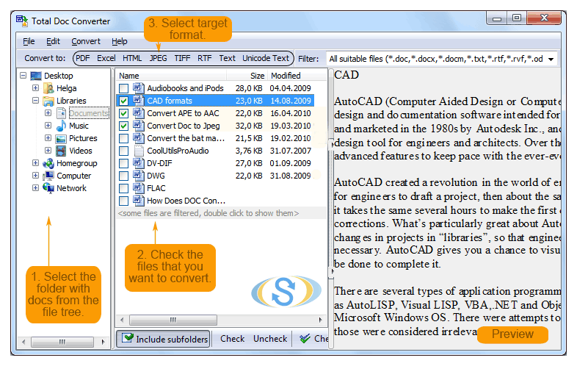
Task: Click the doc icon beside CAD formats
Action: (138, 101)
